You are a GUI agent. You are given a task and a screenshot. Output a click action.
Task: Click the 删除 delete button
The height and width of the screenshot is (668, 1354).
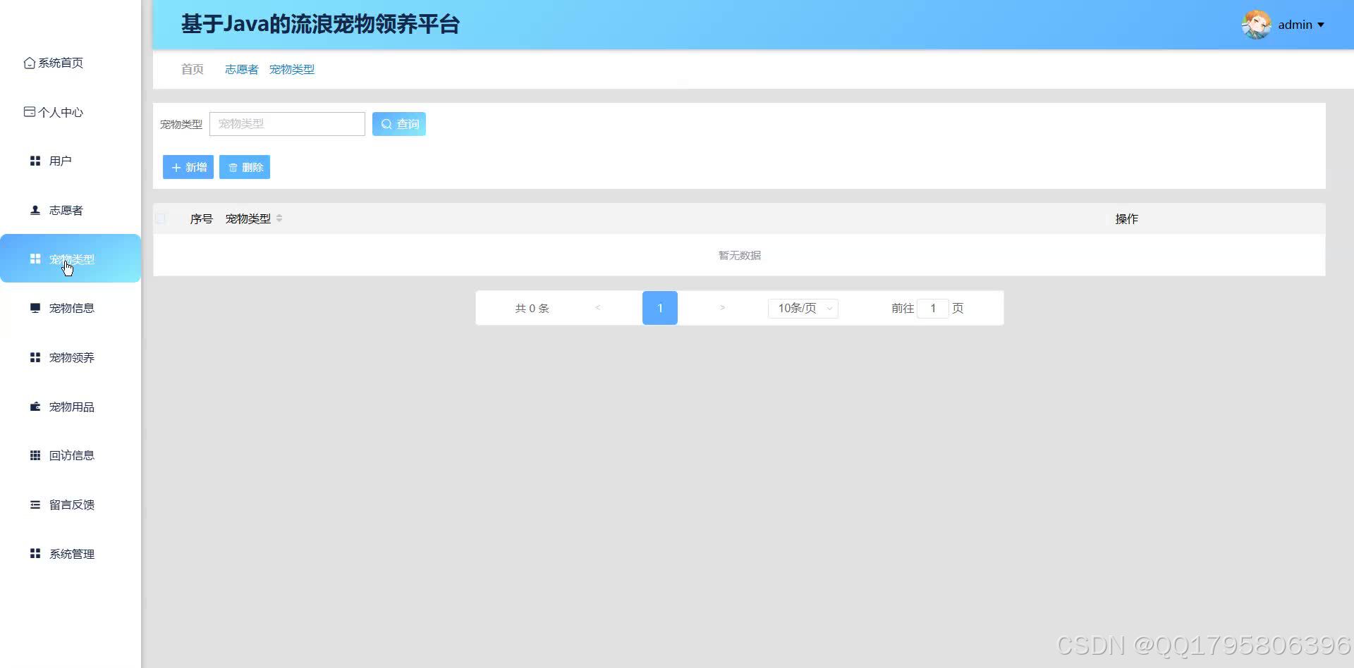click(x=245, y=167)
